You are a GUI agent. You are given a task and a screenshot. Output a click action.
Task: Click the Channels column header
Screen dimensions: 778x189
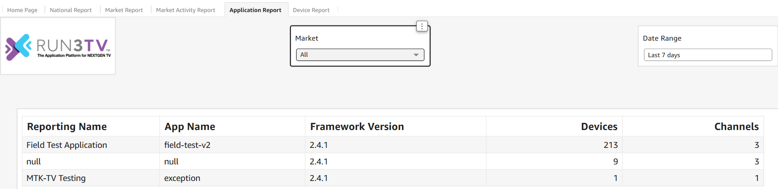[736, 127]
